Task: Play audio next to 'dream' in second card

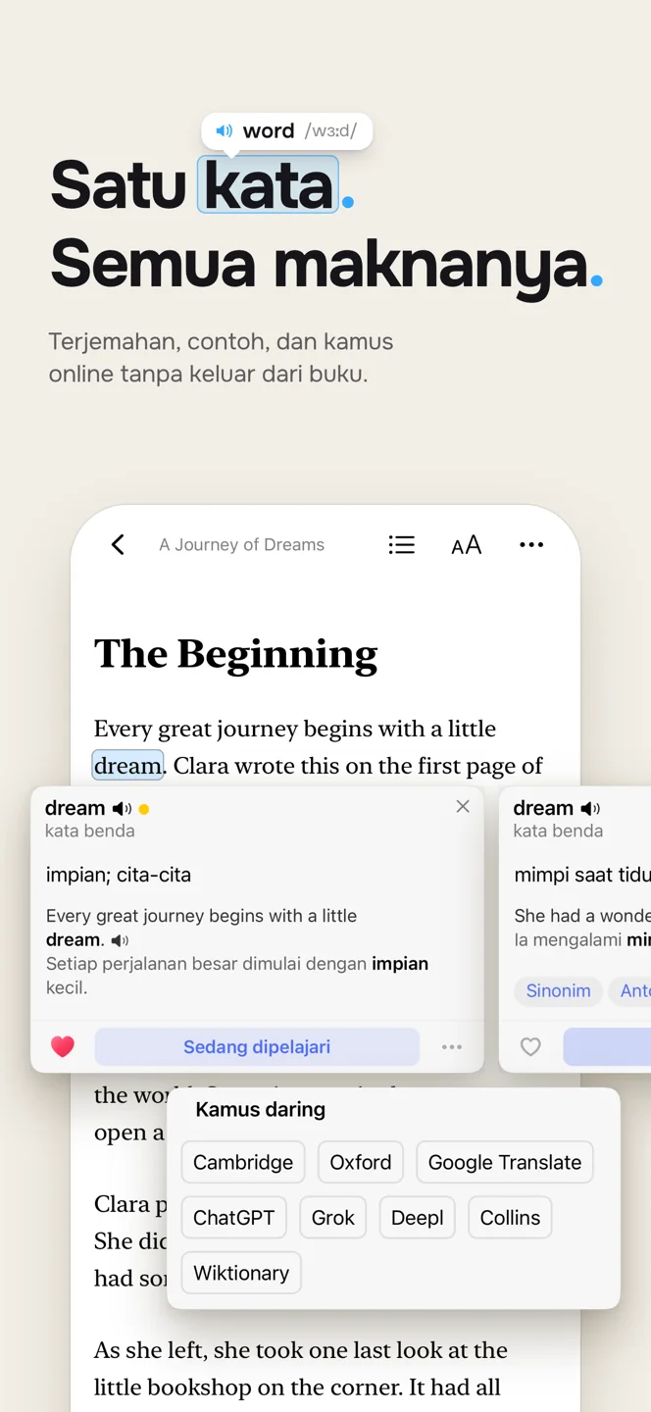Action: 590,809
